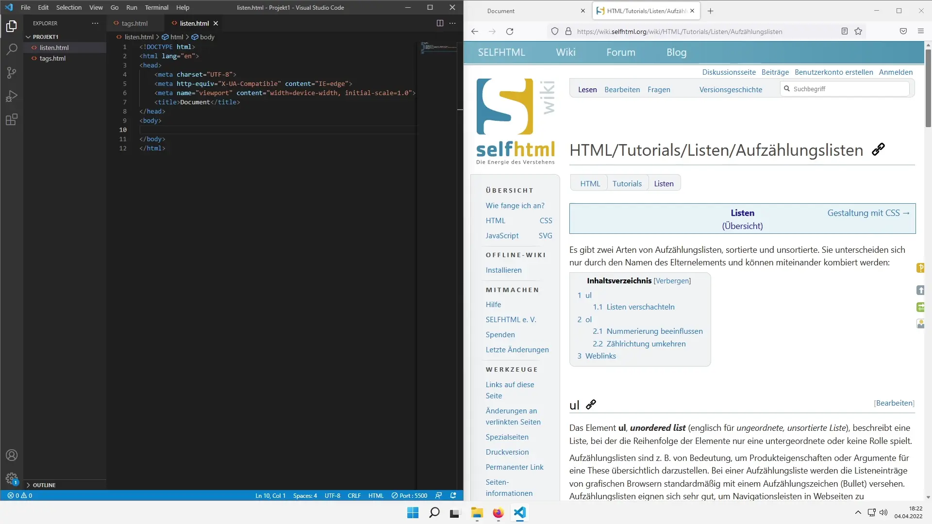Toggle Live Server on Port 5500
This screenshot has height=524, width=932.
(410, 495)
